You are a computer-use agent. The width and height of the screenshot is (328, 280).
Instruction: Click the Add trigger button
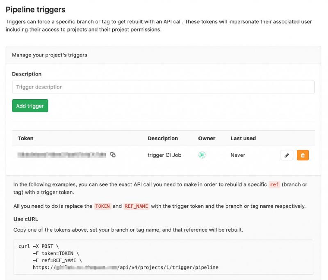point(30,105)
